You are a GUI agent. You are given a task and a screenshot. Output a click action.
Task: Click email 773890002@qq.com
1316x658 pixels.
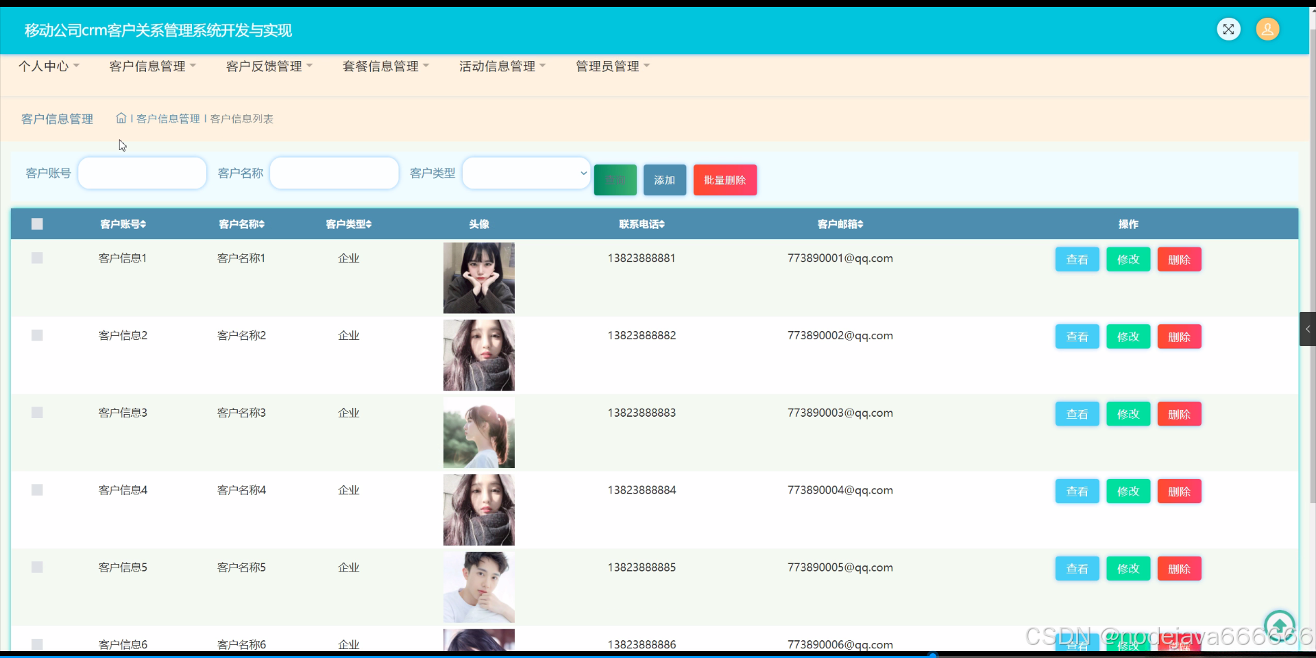click(840, 335)
